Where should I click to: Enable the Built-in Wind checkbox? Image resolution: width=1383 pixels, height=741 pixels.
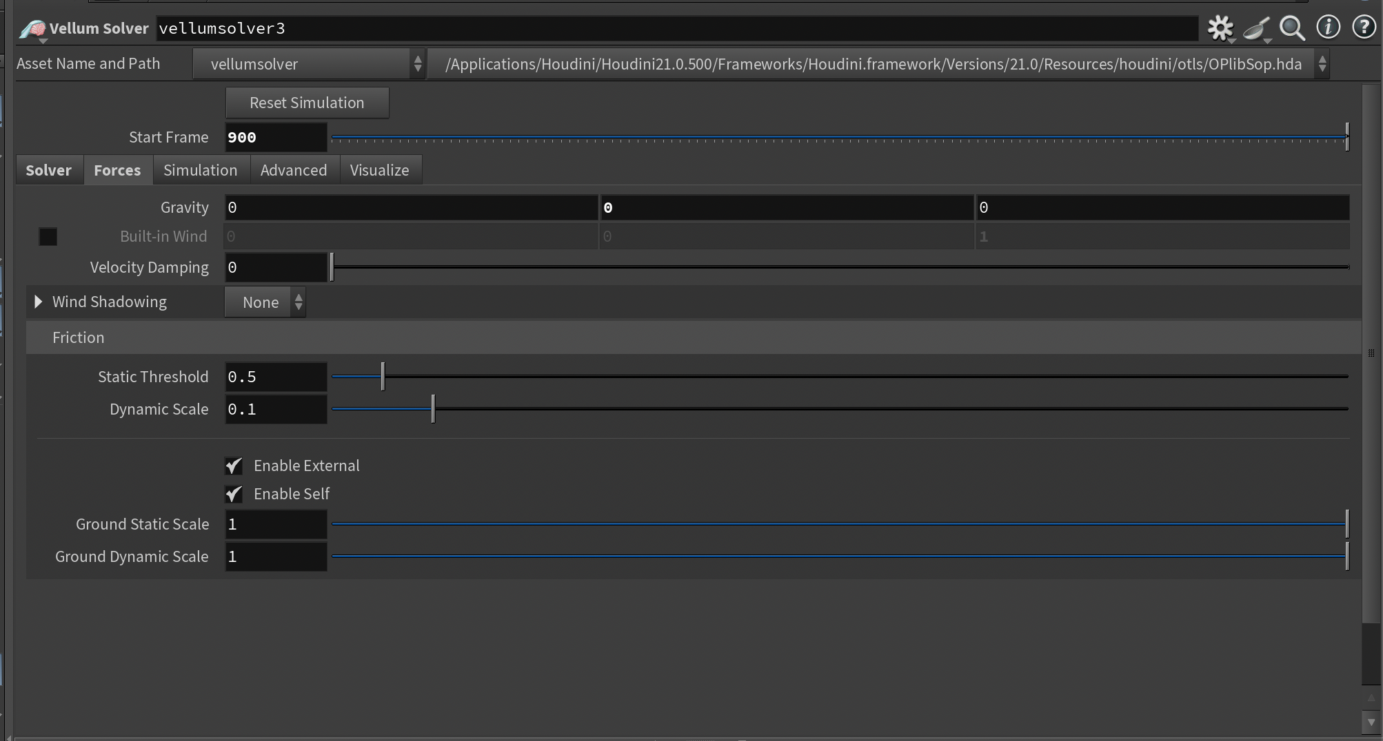[x=48, y=237]
